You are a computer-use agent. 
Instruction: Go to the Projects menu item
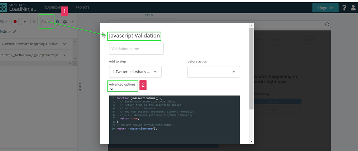coord(82,7)
